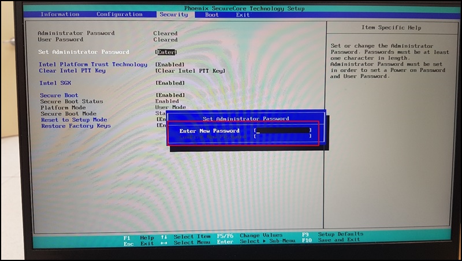Click the User Mode value
This screenshot has height=261, width=462.
pyautogui.click(x=170, y=107)
